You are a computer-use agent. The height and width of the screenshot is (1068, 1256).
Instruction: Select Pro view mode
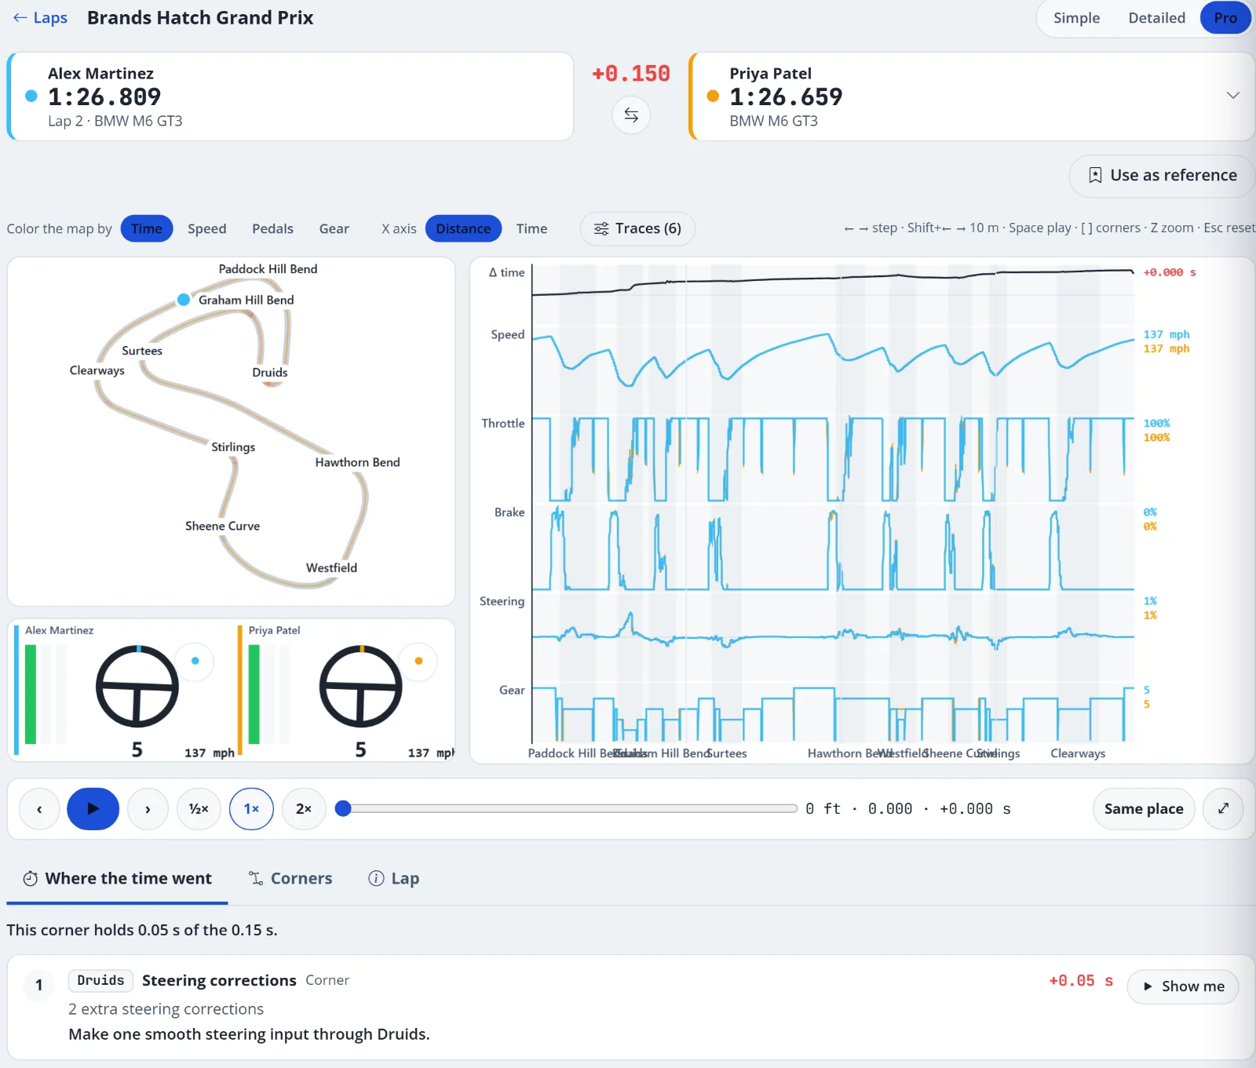pyautogui.click(x=1225, y=18)
